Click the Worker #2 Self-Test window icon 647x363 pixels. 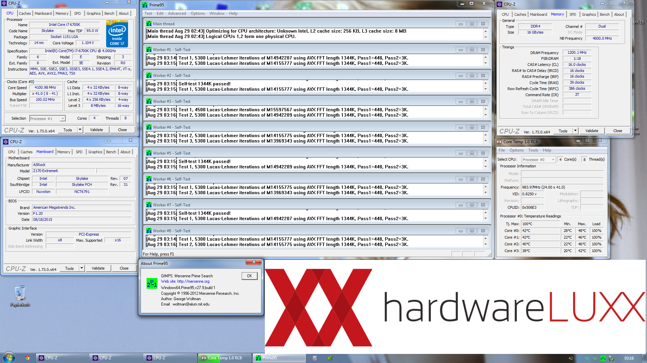coord(149,76)
